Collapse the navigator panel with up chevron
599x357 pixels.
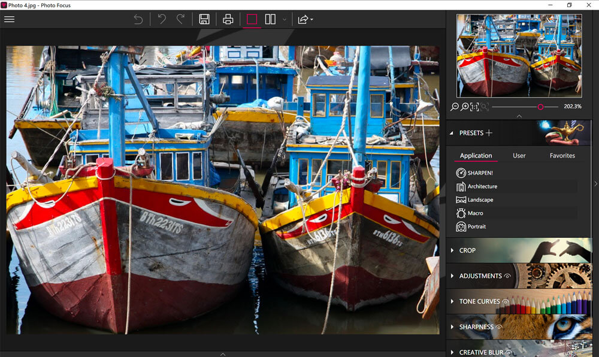(519, 116)
